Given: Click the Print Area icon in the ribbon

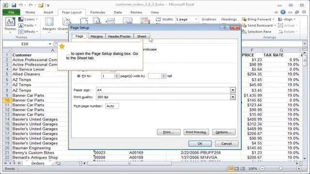Looking at the screenshot, I should (97, 21).
